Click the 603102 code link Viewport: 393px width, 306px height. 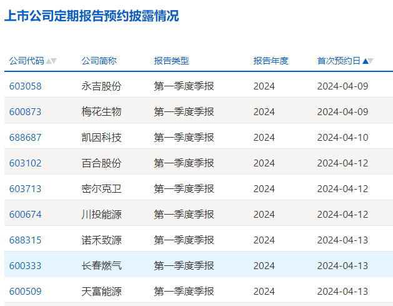(25, 163)
